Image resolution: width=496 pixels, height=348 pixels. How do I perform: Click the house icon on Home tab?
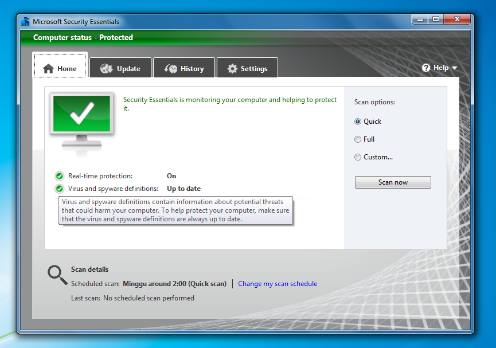point(48,69)
